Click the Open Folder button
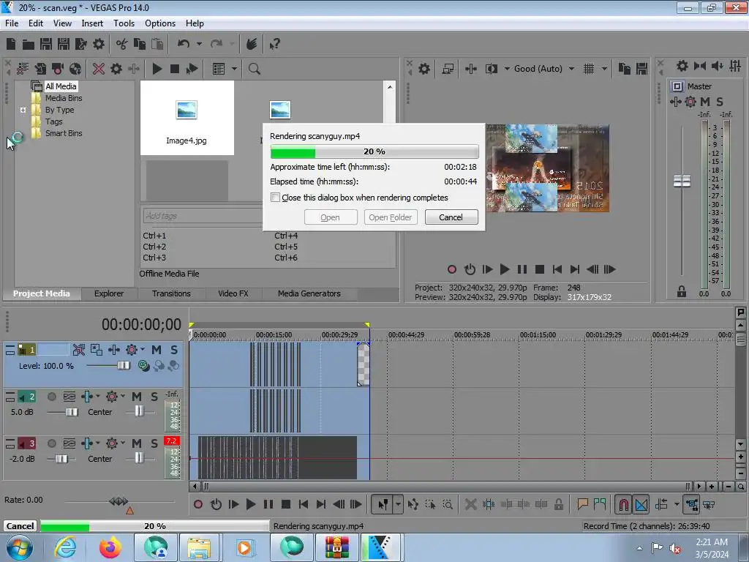 click(x=391, y=217)
